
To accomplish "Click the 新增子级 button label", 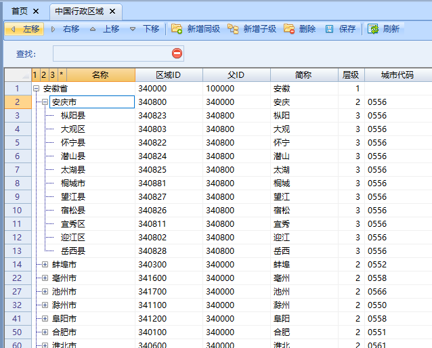I will pos(260,29).
